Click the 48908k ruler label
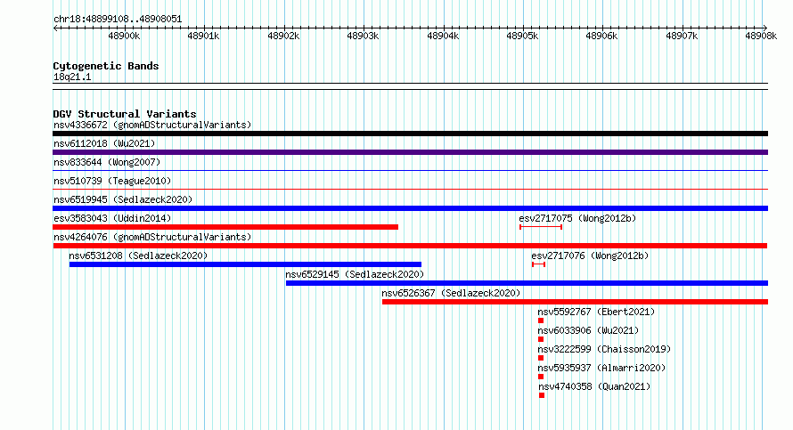Viewport: 793px width, 430px height. 761,36
